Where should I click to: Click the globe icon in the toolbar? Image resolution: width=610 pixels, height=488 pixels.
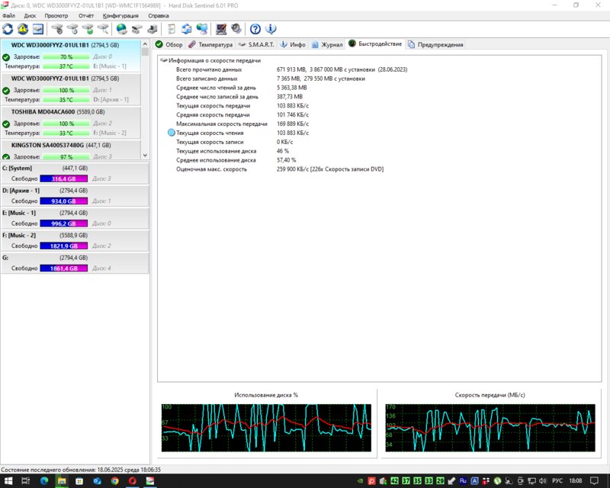121,29
